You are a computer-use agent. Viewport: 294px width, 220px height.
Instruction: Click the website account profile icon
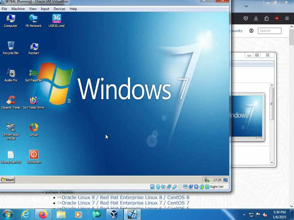click(252, 31)
